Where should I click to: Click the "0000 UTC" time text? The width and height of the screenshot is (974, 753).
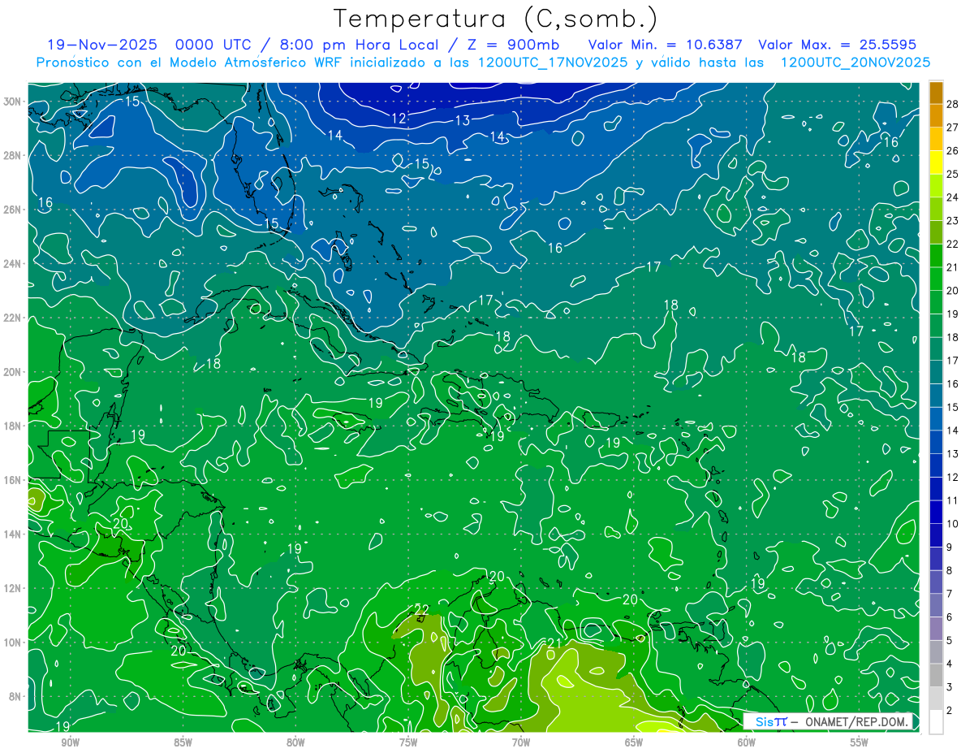point(213,45)
